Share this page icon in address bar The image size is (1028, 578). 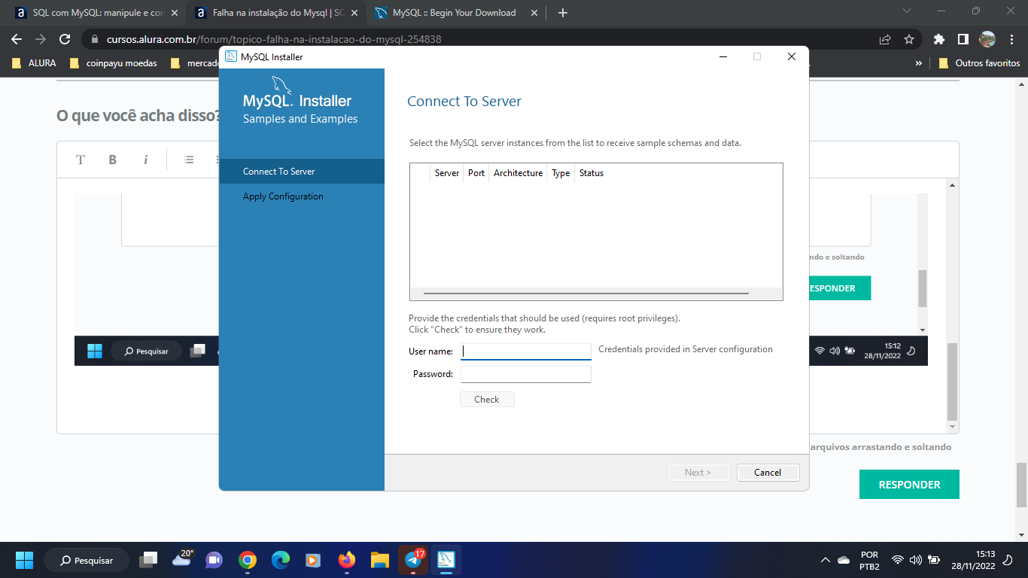pyautogui.click(x=885, y=39)
